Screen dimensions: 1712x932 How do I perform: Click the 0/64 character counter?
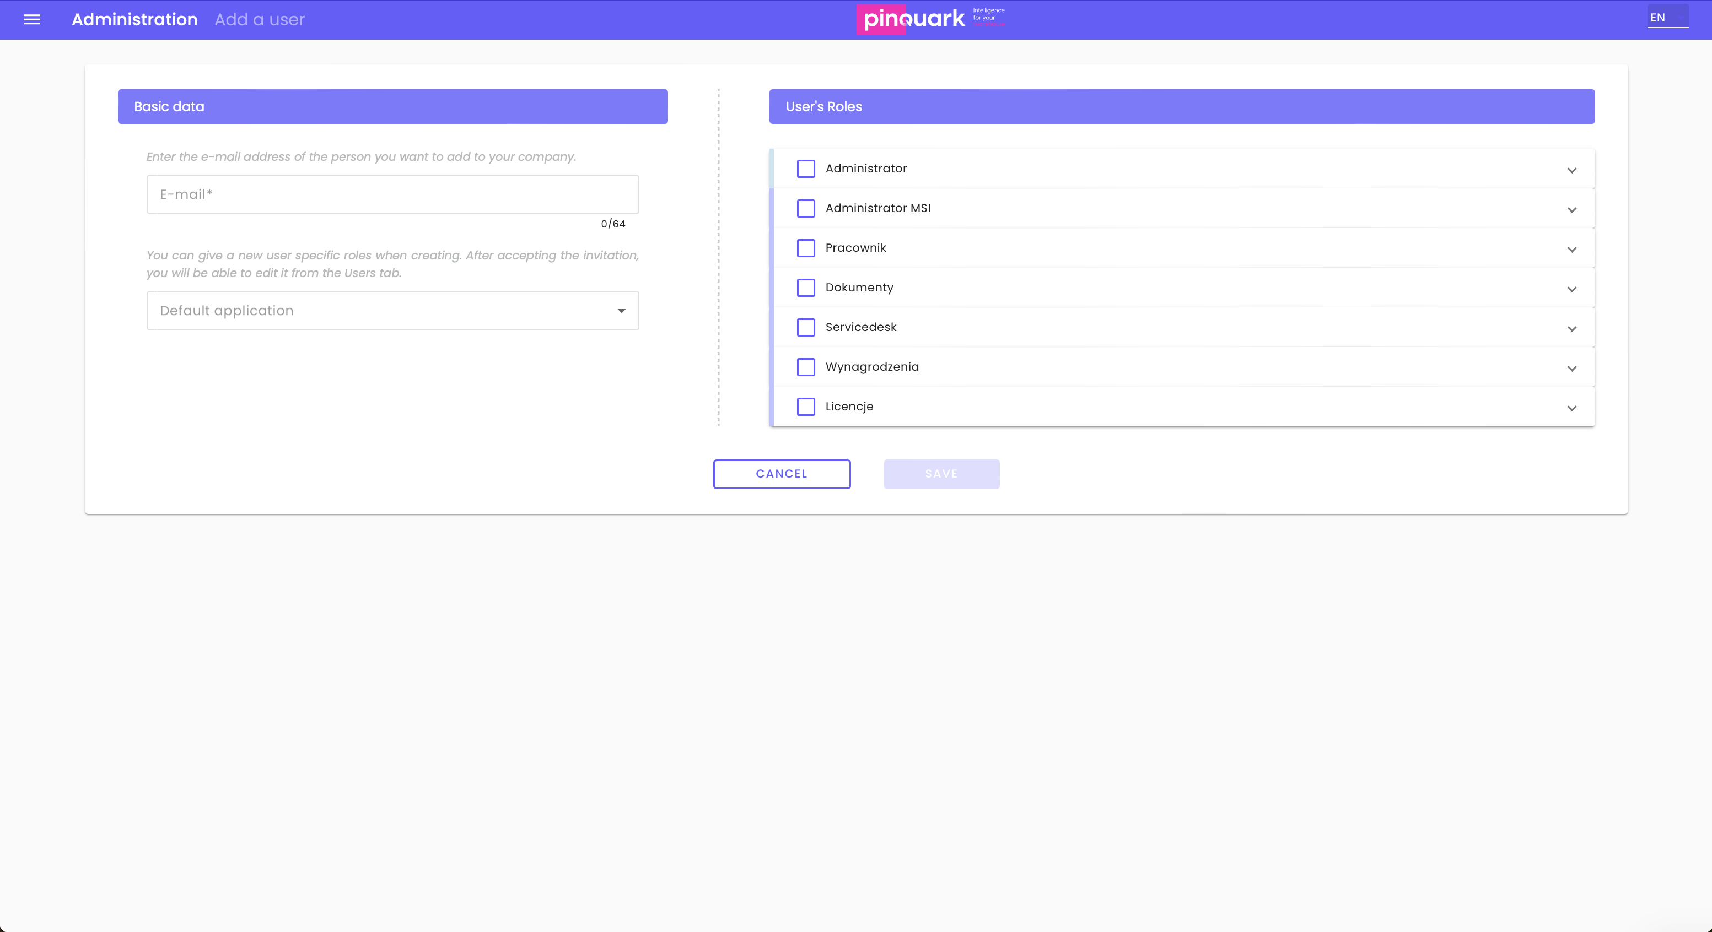(x=613, y=224)
